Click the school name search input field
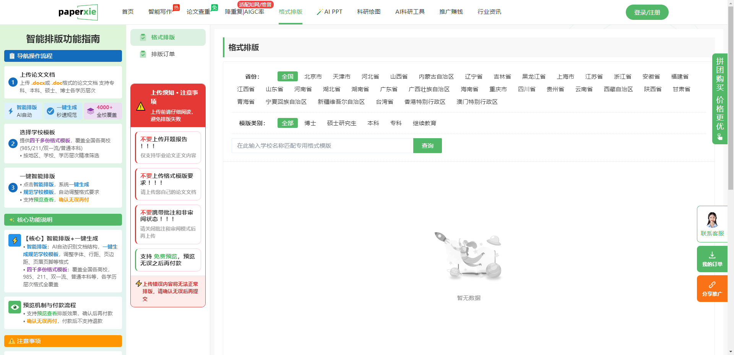 tap(322, 146)
